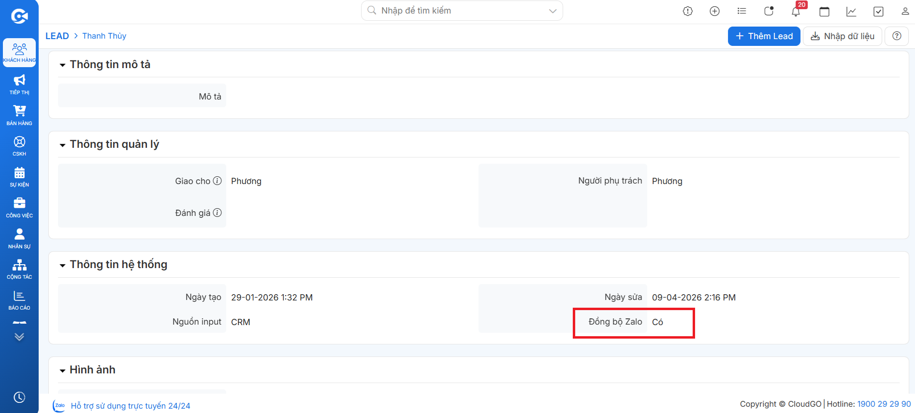Click the Đồng bộ Zalo value Có
The width and height of the screenshot is (915, 413).
657,322
